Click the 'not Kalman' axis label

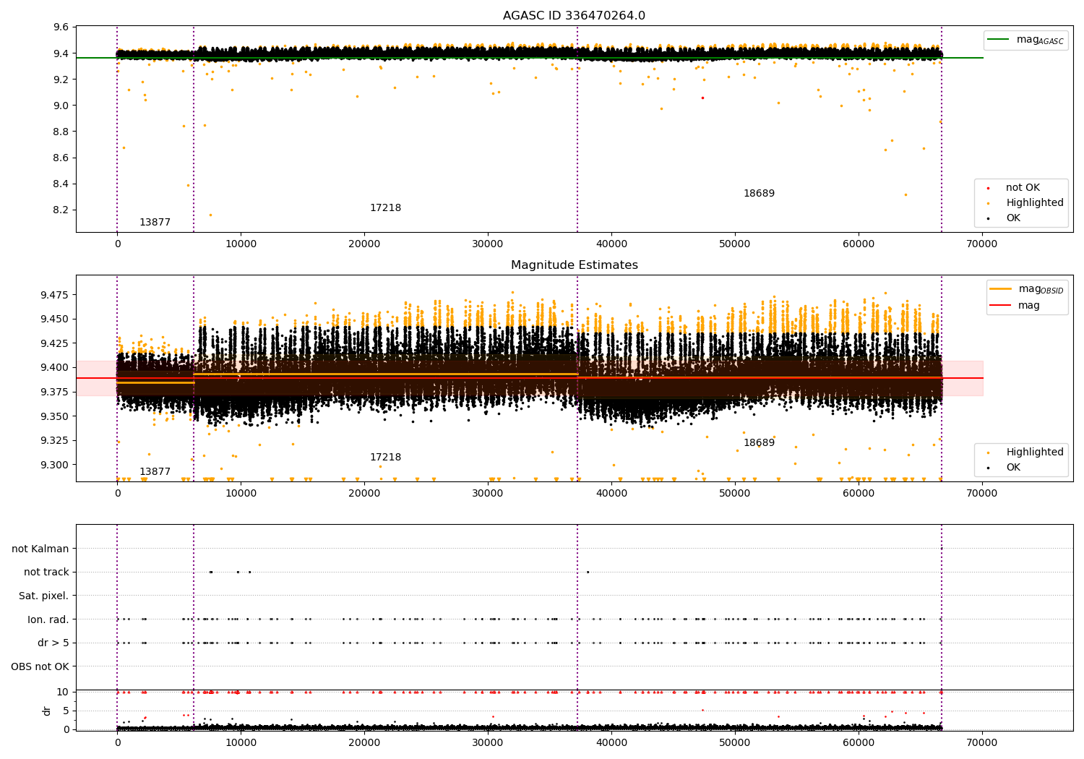tap(40, 549)
